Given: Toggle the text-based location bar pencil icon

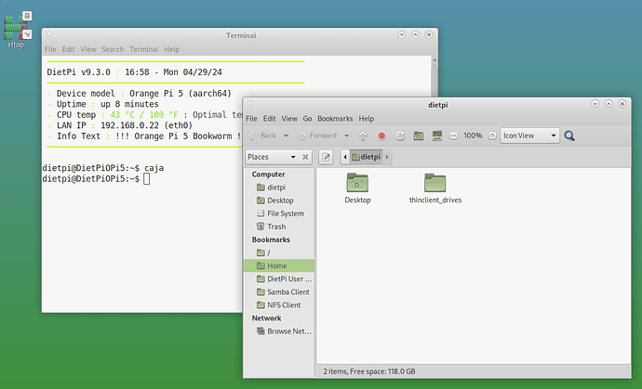Looking at the screenshot, I should tap(326, 157).
